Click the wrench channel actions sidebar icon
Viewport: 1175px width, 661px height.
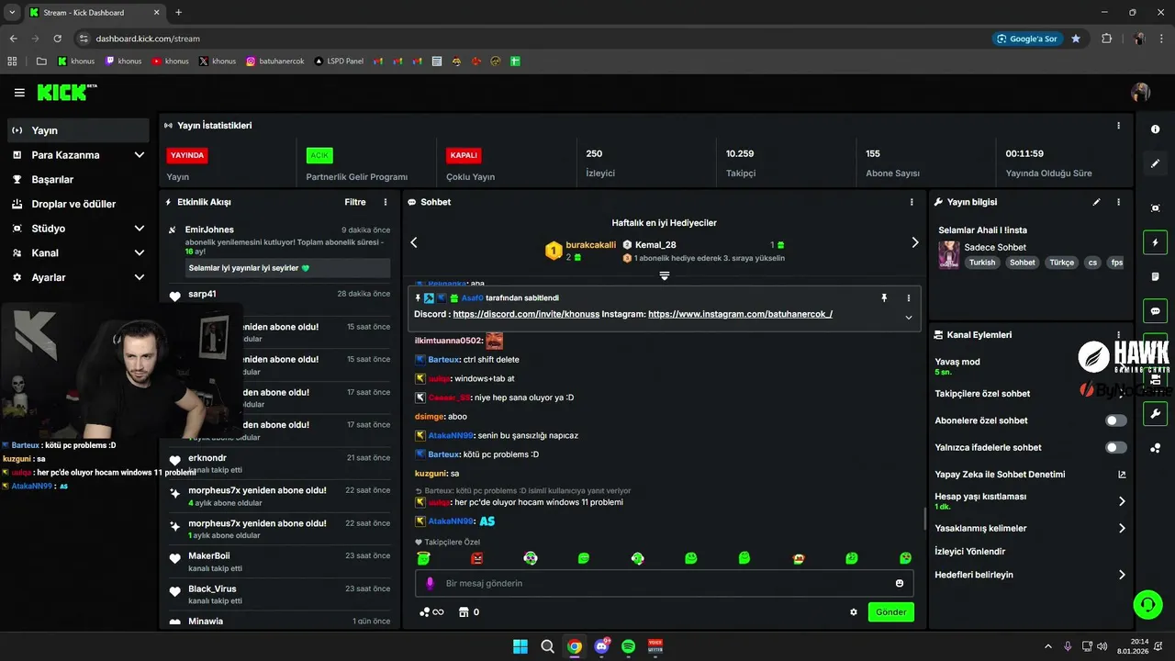[1156, 413]
